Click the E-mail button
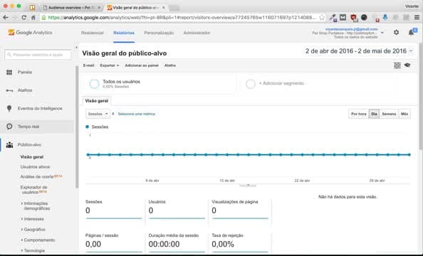423x256 pixels. 88,65
